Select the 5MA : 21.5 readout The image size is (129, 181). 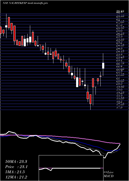click(x=15, y=172)
